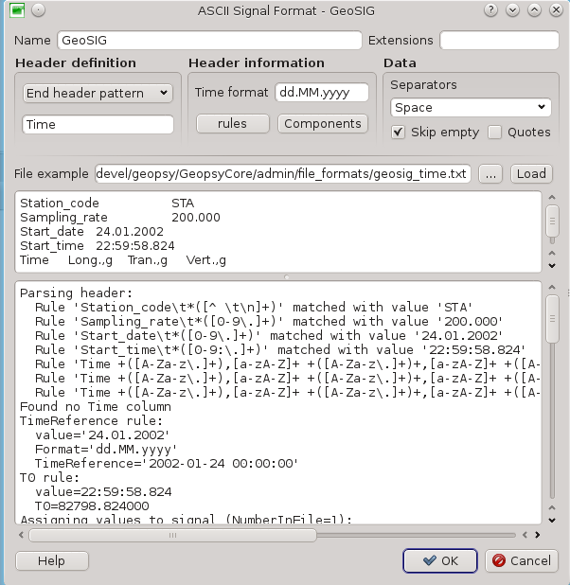This screenshot has width=570, height=585.
Task: Enable the Quotes checkbox
Action: (x=494, y=133)
